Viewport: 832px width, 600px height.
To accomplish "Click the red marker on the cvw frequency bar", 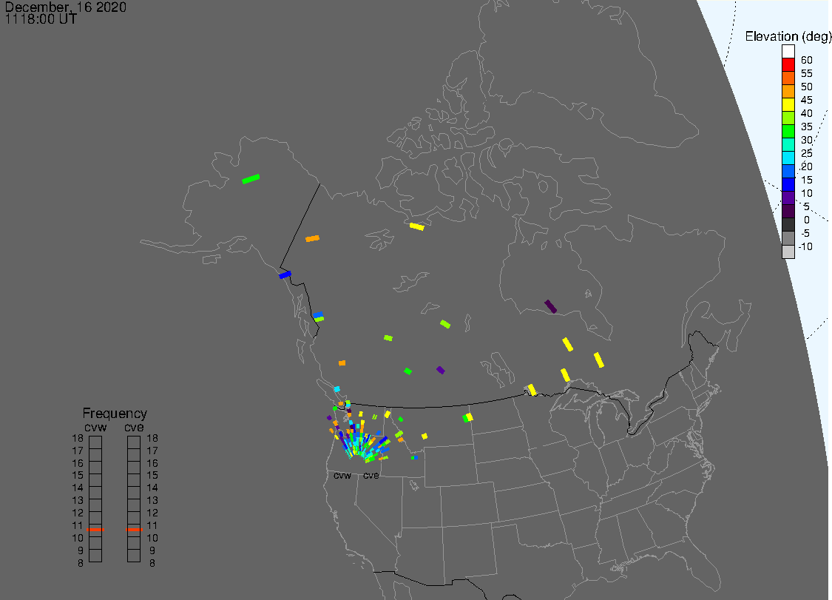I will click(95, 530).
